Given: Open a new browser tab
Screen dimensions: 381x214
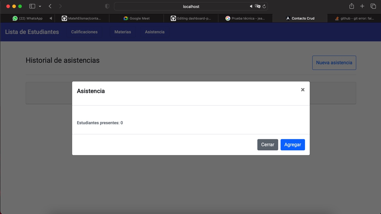Looking at the screenshot, I should 362,6.
